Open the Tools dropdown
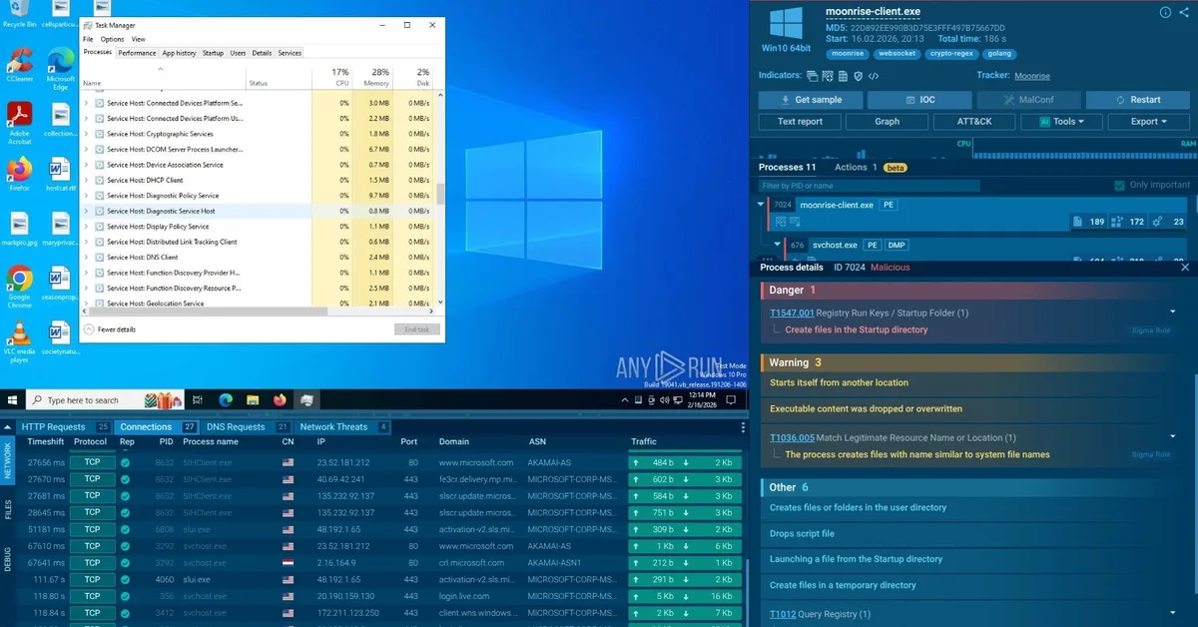The width and height of the screenshot is (1198, 627). coord(1059,121)
